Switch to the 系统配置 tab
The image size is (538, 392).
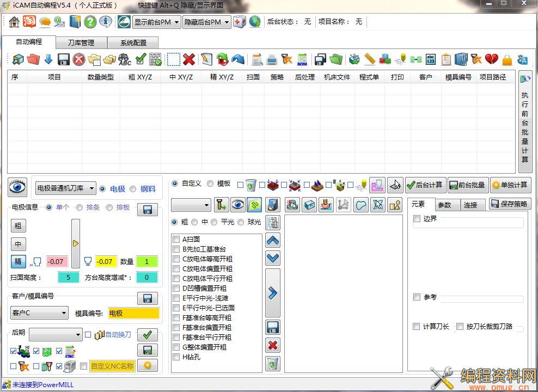pyautogui.click(x=133, y=43)
